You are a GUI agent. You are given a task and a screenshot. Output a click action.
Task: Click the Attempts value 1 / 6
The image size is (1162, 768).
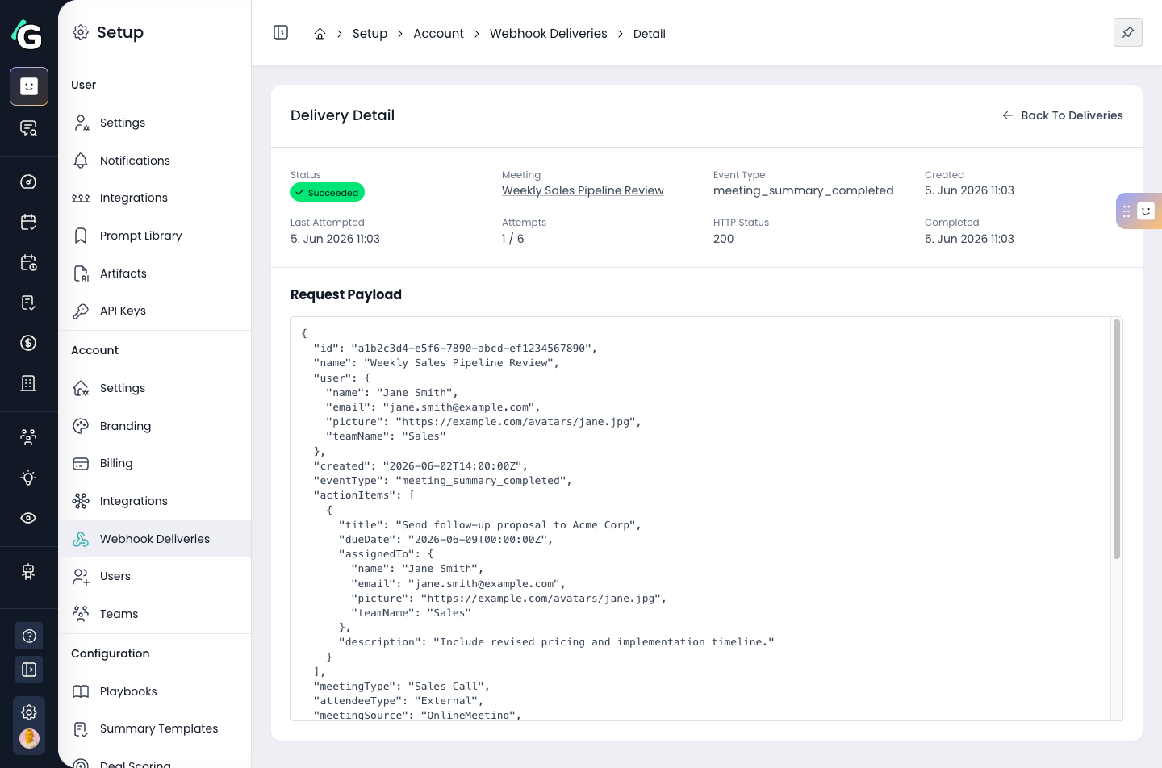point(512,239)
